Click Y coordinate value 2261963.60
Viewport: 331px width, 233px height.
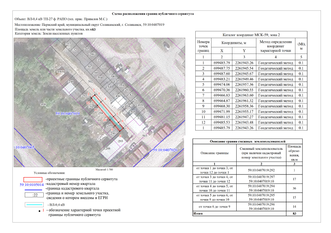click(244, 96)
